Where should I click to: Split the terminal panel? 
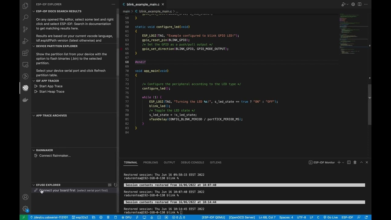point(349,162)
